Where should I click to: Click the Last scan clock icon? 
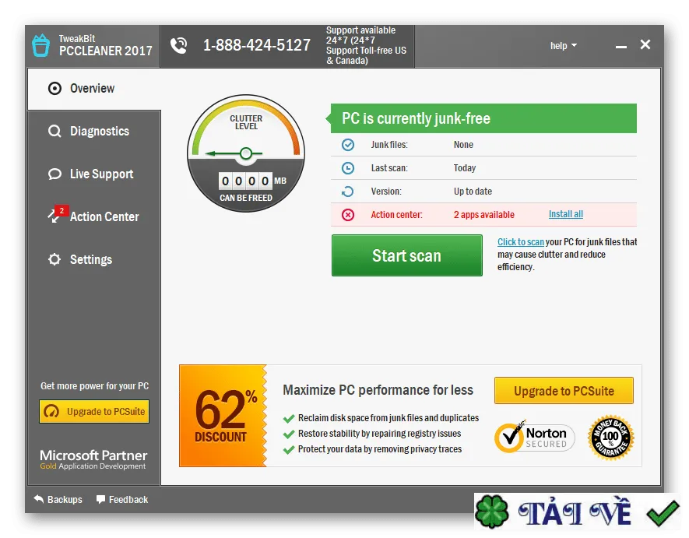(347, 168)
